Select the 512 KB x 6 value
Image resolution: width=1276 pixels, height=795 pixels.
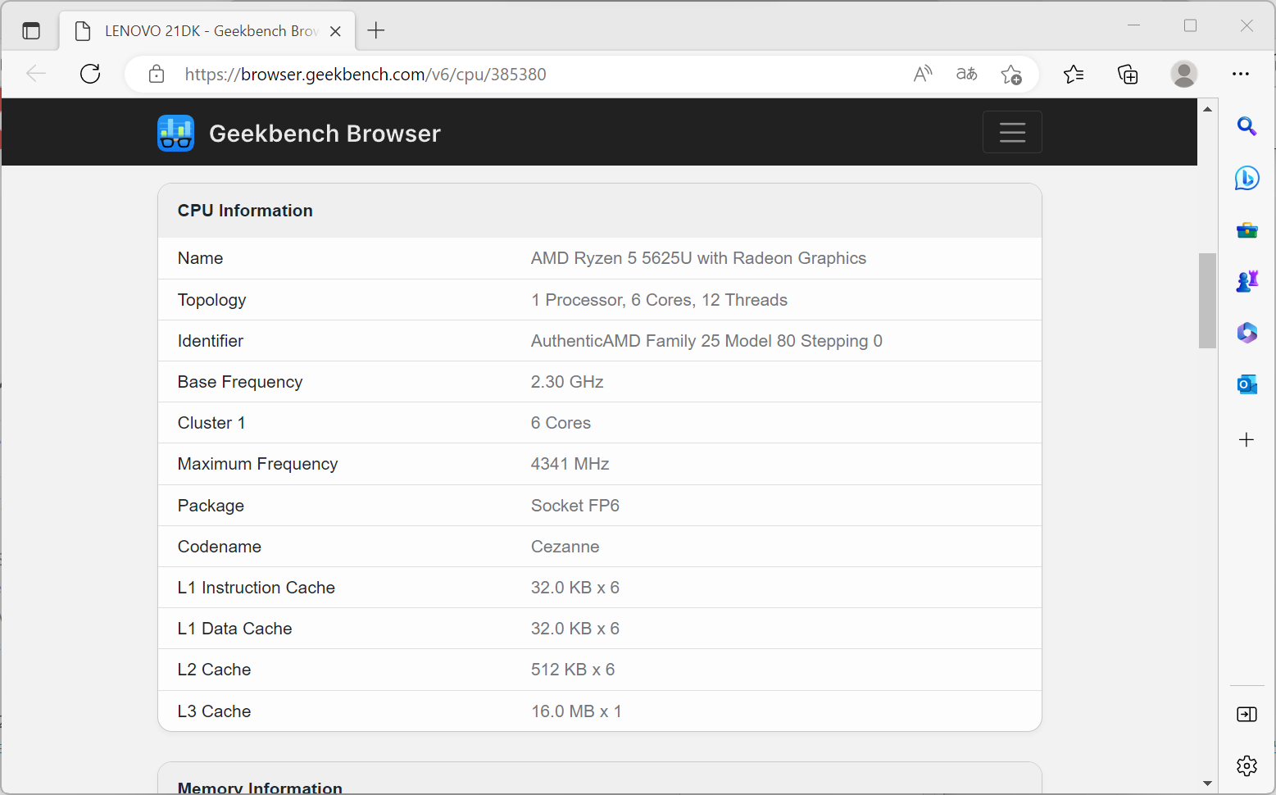(x=572, y=670)
